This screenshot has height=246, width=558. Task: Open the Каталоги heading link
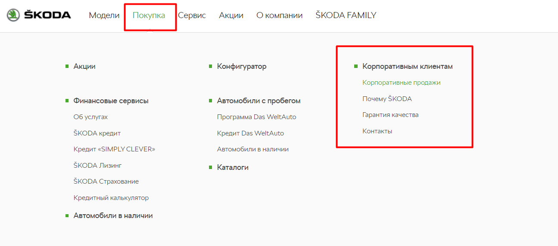233,167
